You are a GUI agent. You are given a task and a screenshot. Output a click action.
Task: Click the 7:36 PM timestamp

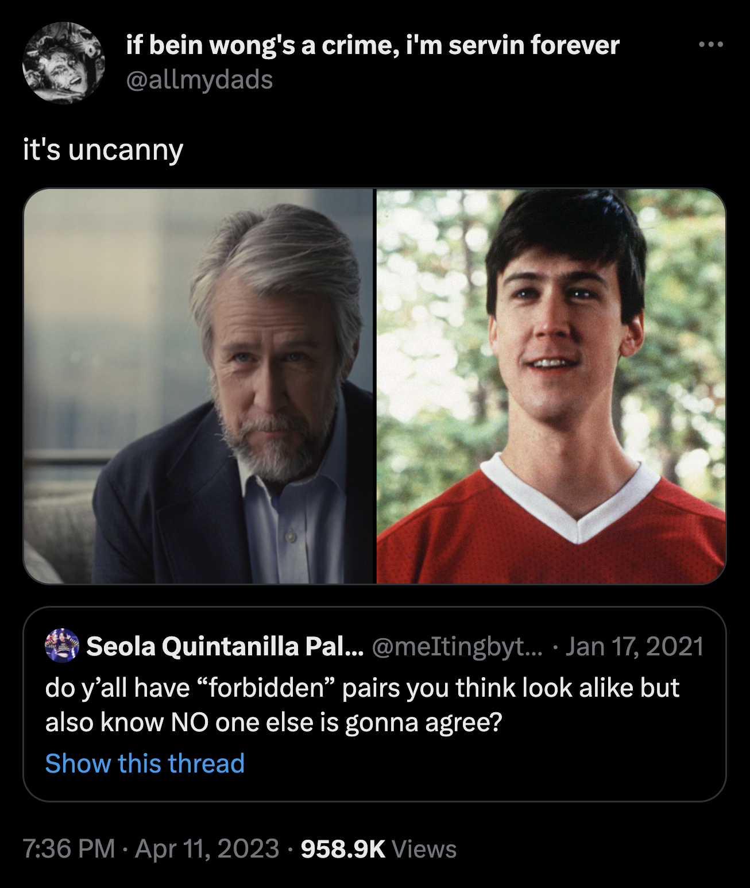coord(69,849)
